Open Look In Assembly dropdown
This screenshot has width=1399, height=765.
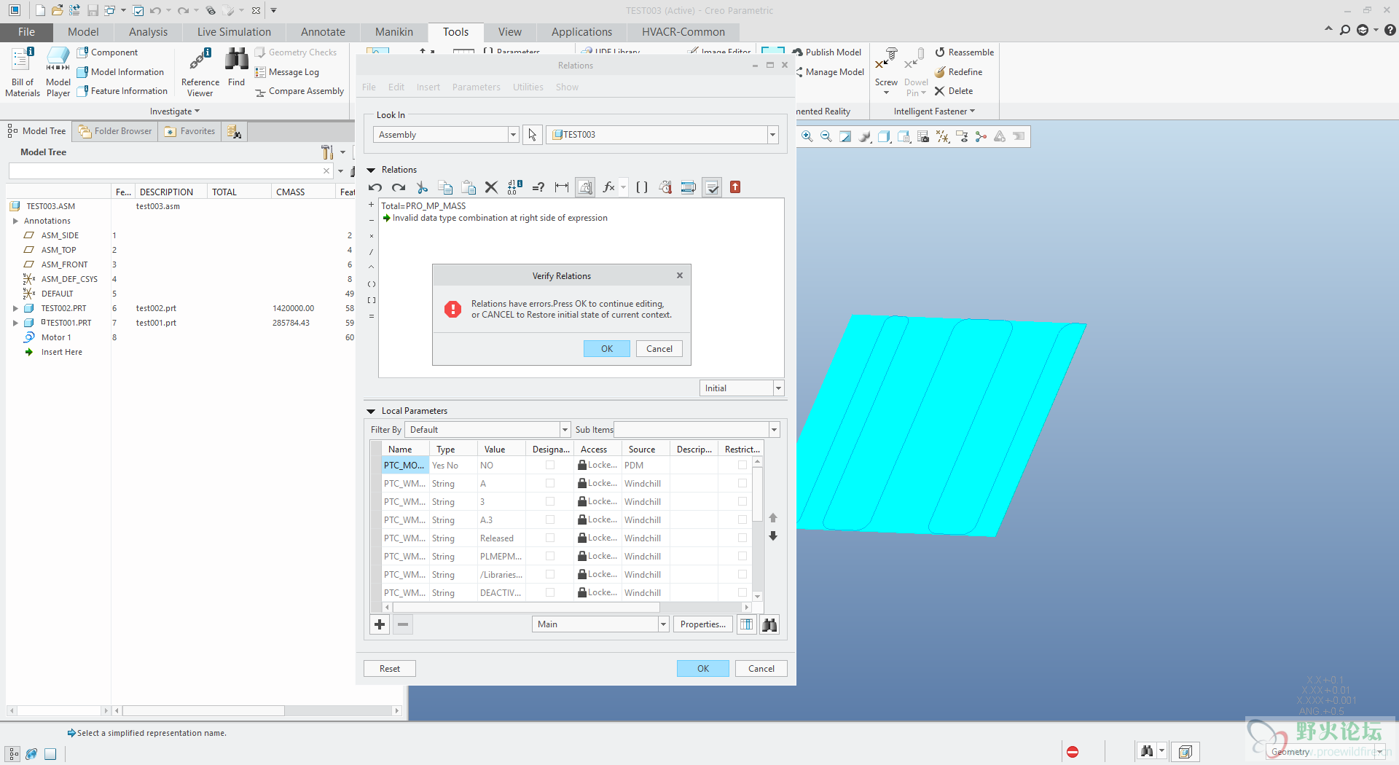[513, 135]
